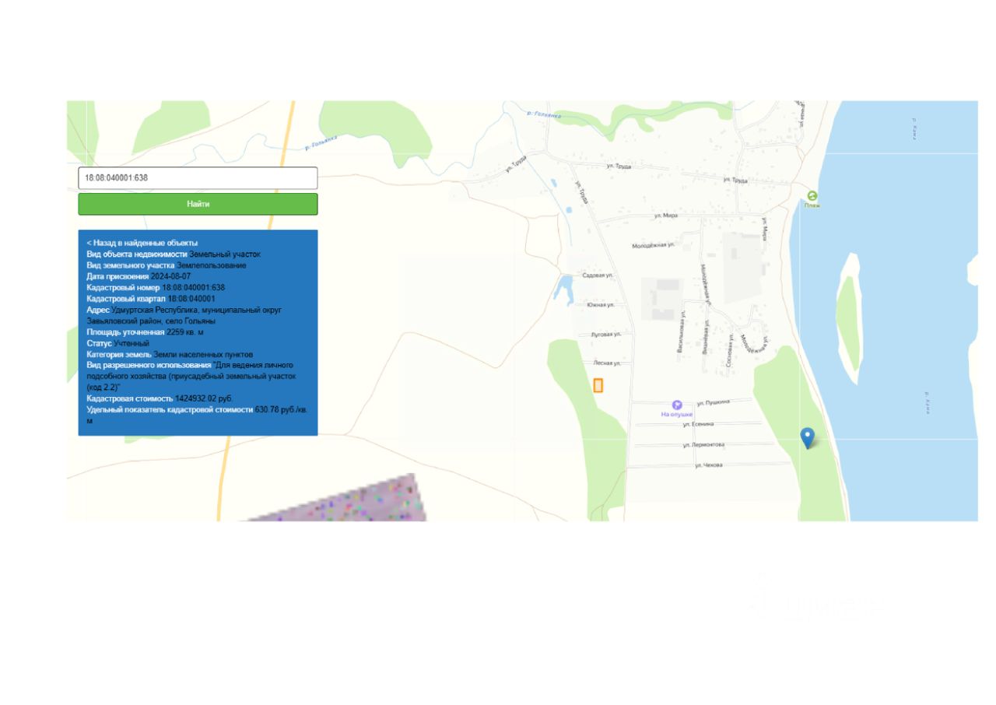Click the р. Гольянка river label near top center
This screenshot has width=996, height=705.
pos(544,114)
